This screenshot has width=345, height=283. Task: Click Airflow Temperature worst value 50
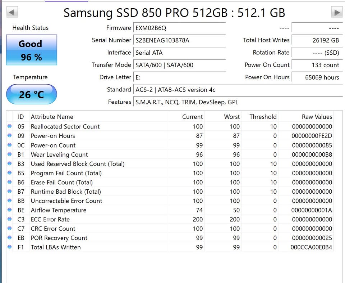coord(236,210)
